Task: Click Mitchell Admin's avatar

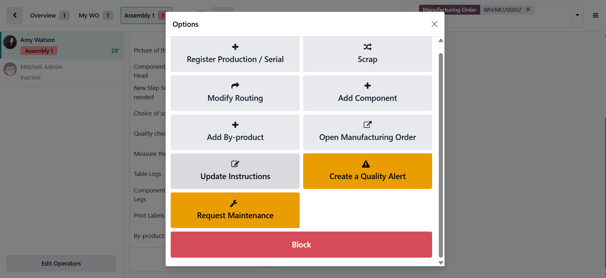Action: [x=10, y=69]
